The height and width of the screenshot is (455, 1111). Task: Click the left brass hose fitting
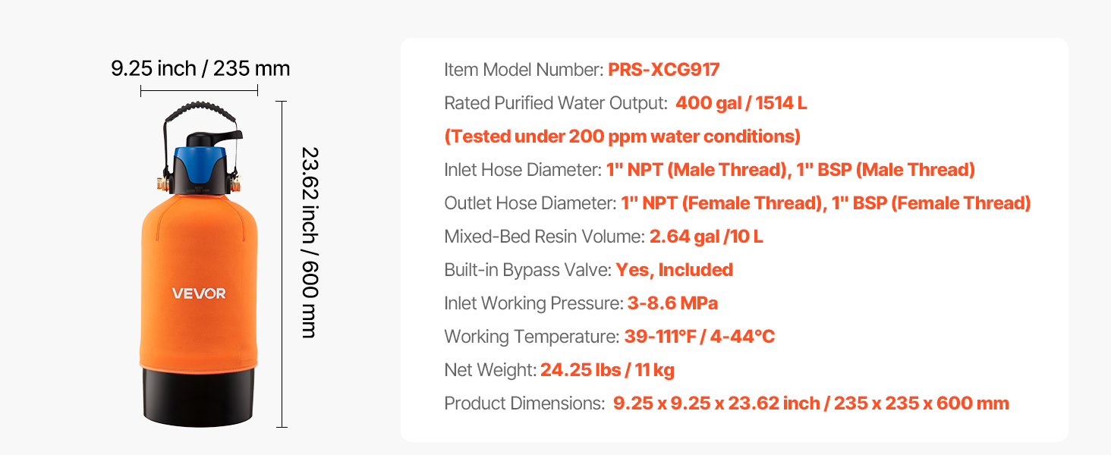(x=162, y=182)
